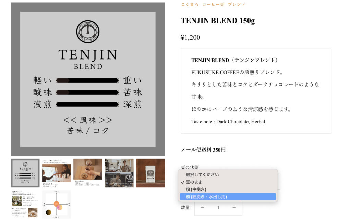
Task: Open the コーヒー豆 category link
Action: (213, 5)
